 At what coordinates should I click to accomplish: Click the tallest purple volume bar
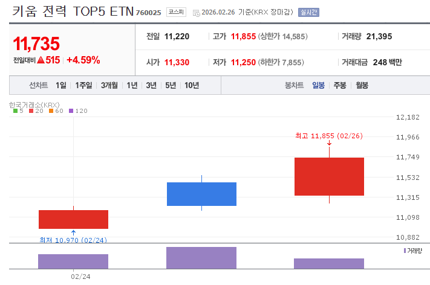[201, 258]
